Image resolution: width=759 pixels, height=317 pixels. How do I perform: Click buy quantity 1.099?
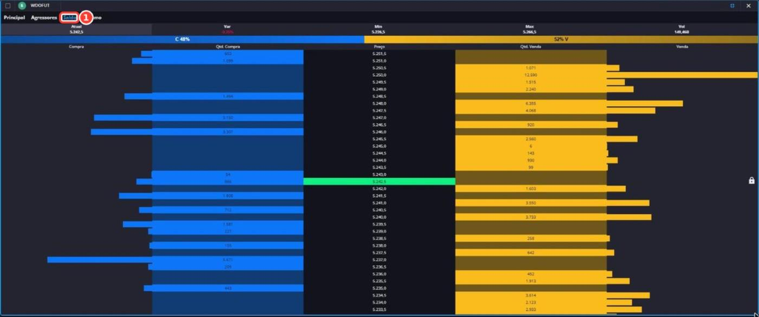click(x=228, y=61)
